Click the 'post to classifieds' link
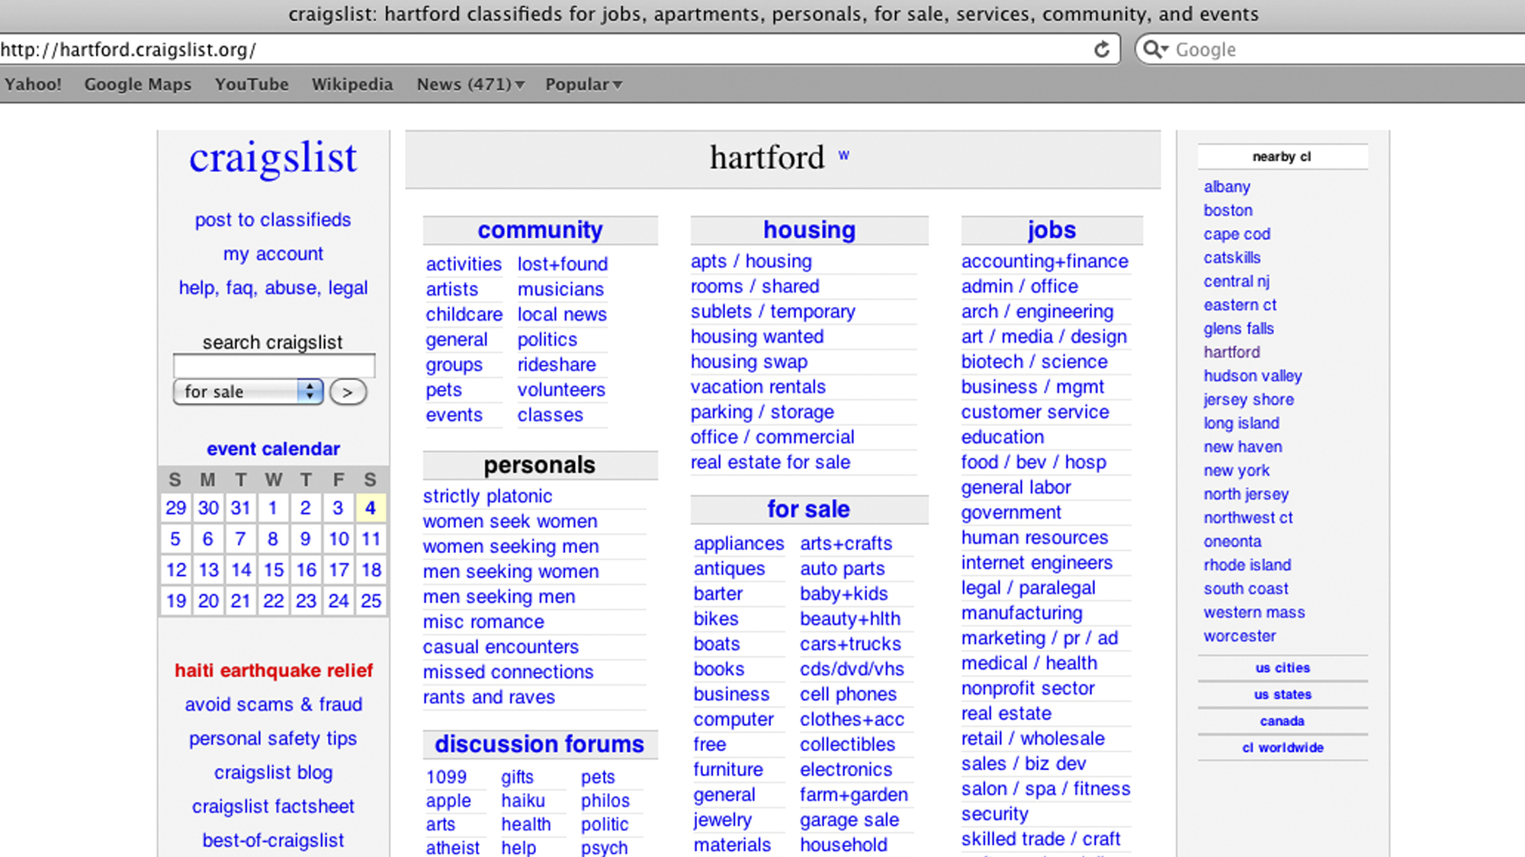The width and height of the screenshot is (1525, 857). click(x=272, y=219)
